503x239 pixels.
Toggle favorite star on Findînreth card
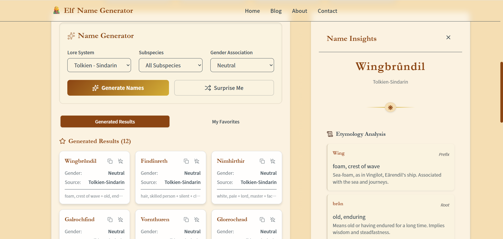(x=197, y=161)
